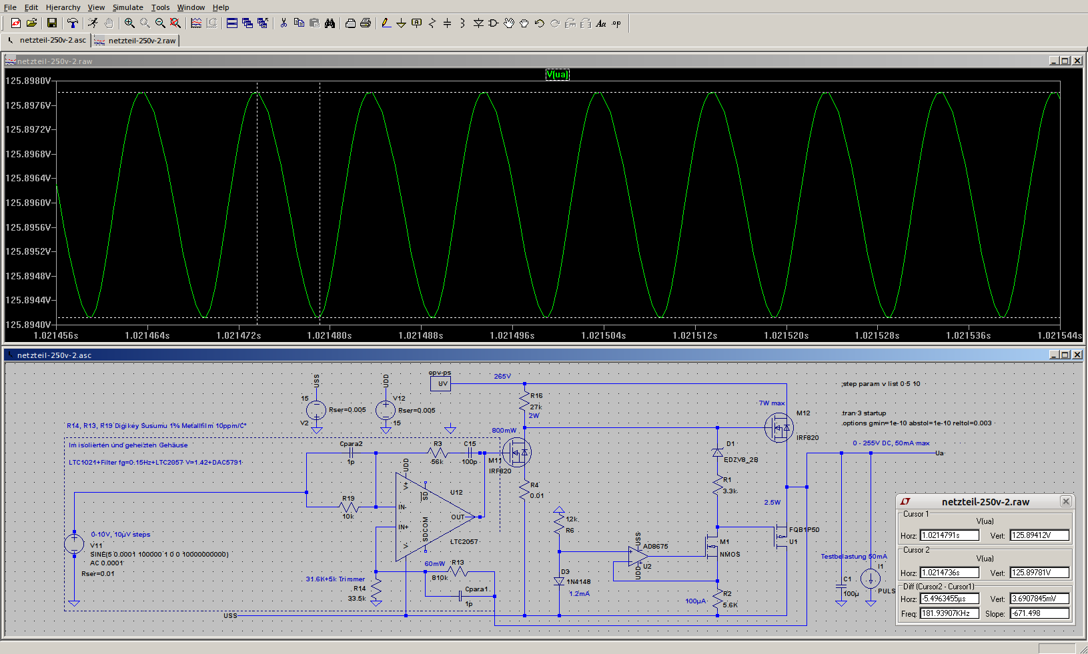Click the Slope field value
The height and width of the screenshot is (654, 1088).
coord(1039,613)
